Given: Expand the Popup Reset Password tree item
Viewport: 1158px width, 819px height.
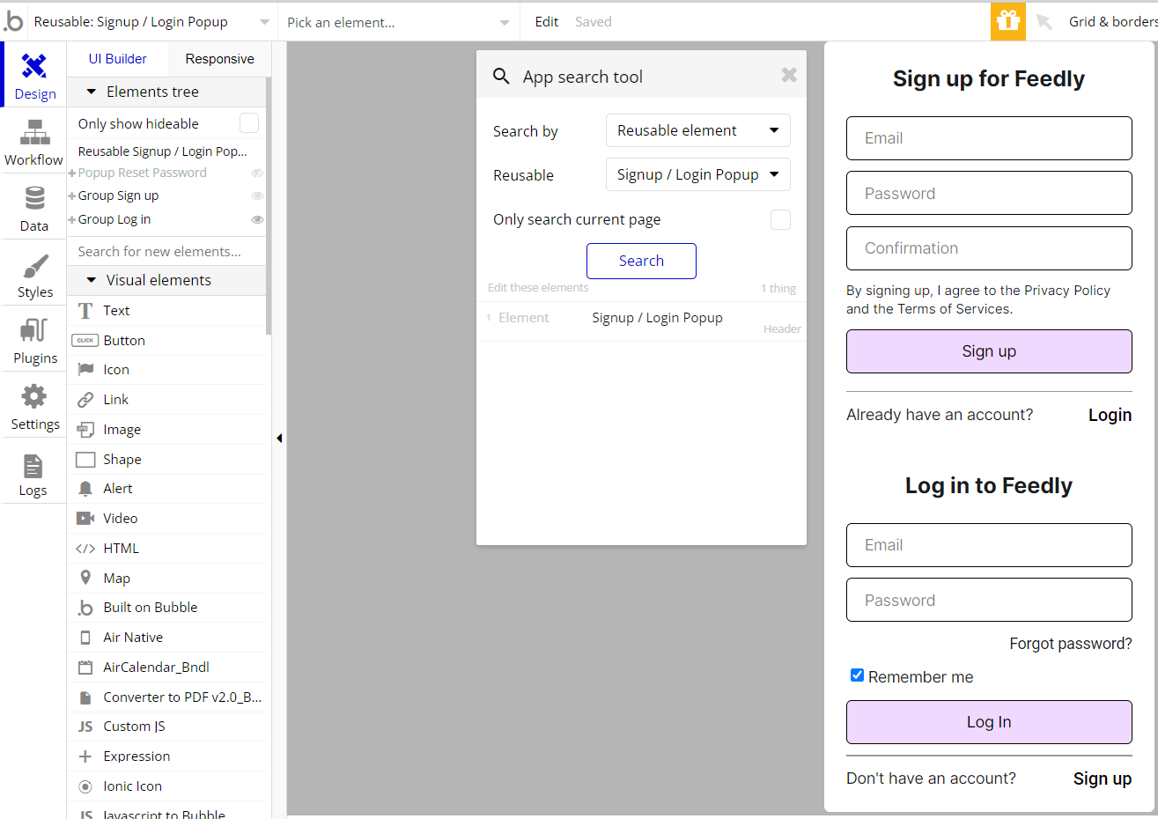Looking at the screenshot, I should (x=72, y=173).
